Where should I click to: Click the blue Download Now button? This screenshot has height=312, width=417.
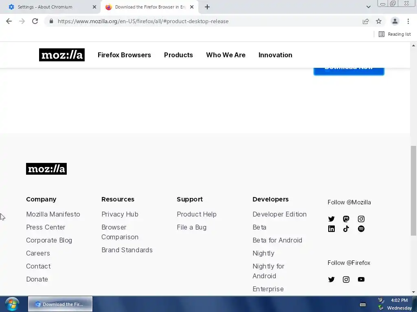point(349,71)
